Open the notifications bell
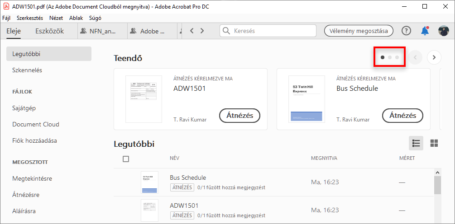The width and height of the screenshot is (455, 224). pyautogui.click(x=425, y=31)
